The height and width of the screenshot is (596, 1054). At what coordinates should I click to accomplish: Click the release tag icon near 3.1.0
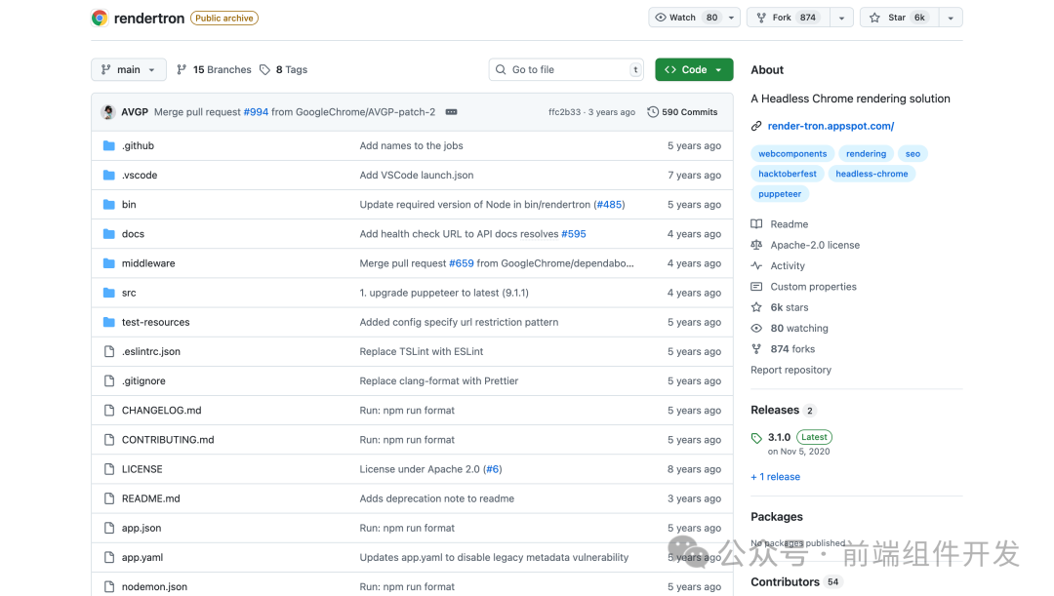[x=756, y=438]
